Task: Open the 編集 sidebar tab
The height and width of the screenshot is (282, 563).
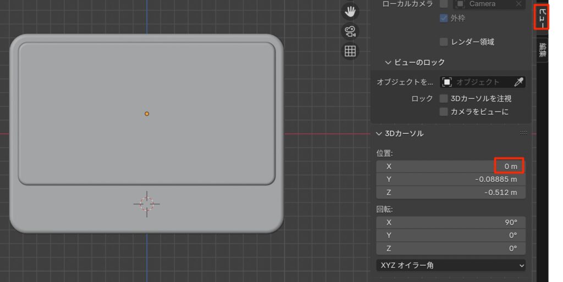Action: point(542,50)
